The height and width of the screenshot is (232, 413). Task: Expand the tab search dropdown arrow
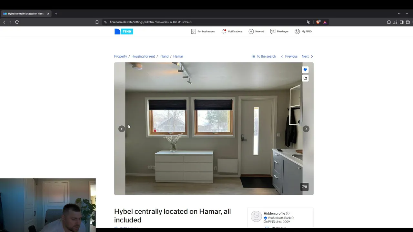399,14
